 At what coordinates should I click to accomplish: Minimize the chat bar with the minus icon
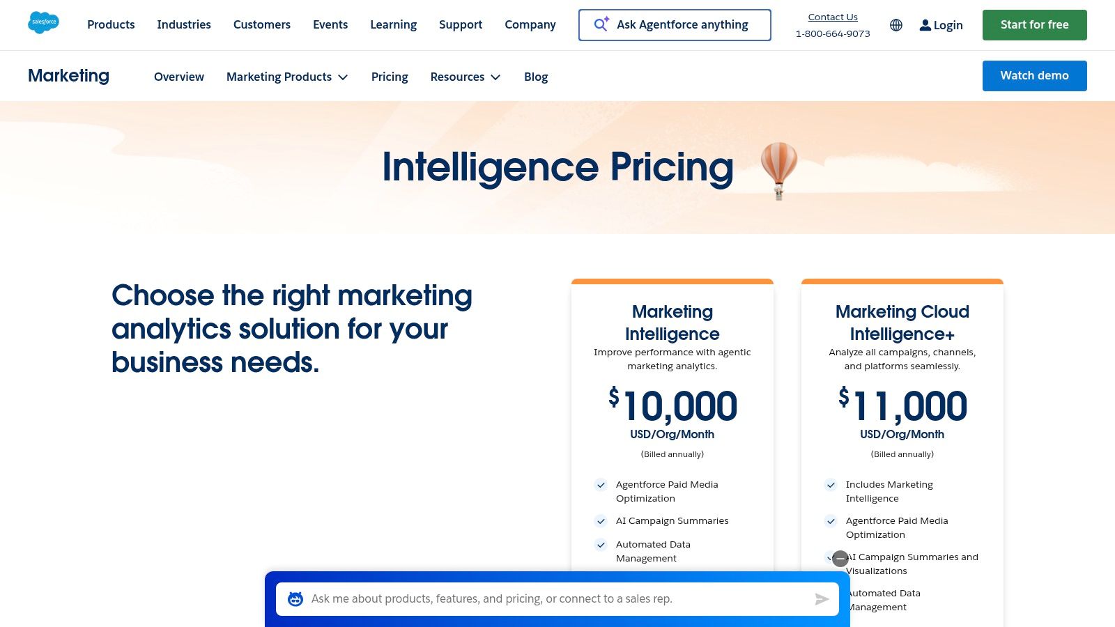840,559
